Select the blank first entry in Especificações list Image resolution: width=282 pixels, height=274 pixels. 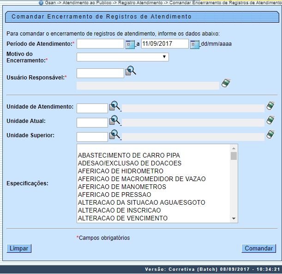pyautogui.click(x=153, y=148)
